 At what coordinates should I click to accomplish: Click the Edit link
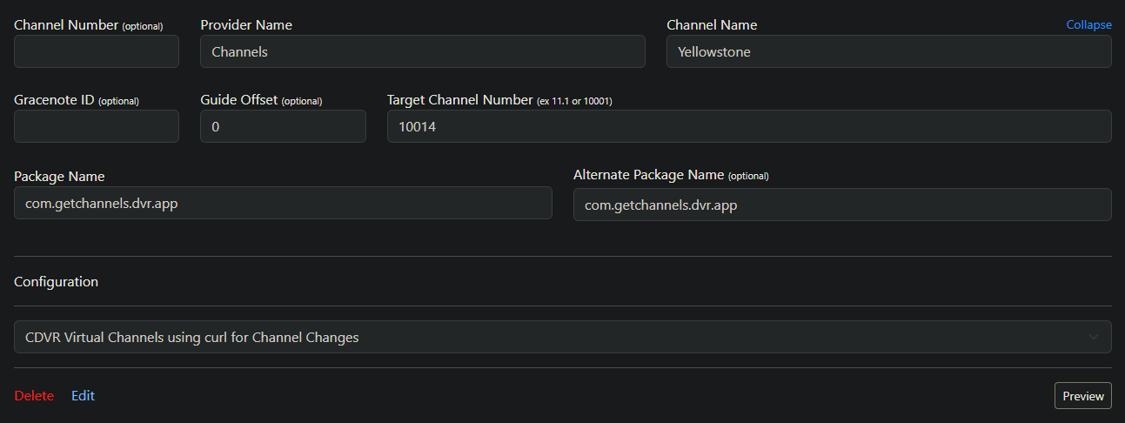[x=83, y=396]
